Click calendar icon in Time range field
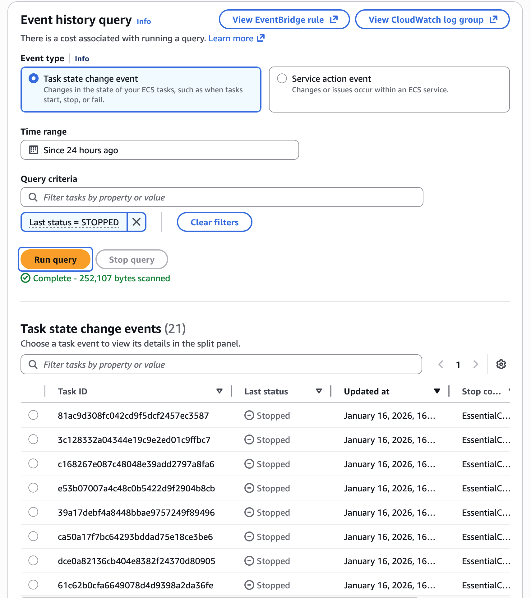The width and height of the screenshot is (531, 598). click(34, 150)
